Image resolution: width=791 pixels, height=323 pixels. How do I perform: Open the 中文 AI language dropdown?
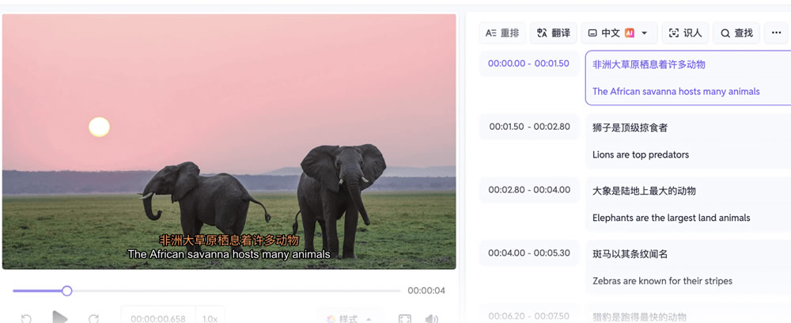[x=619, y=33]
